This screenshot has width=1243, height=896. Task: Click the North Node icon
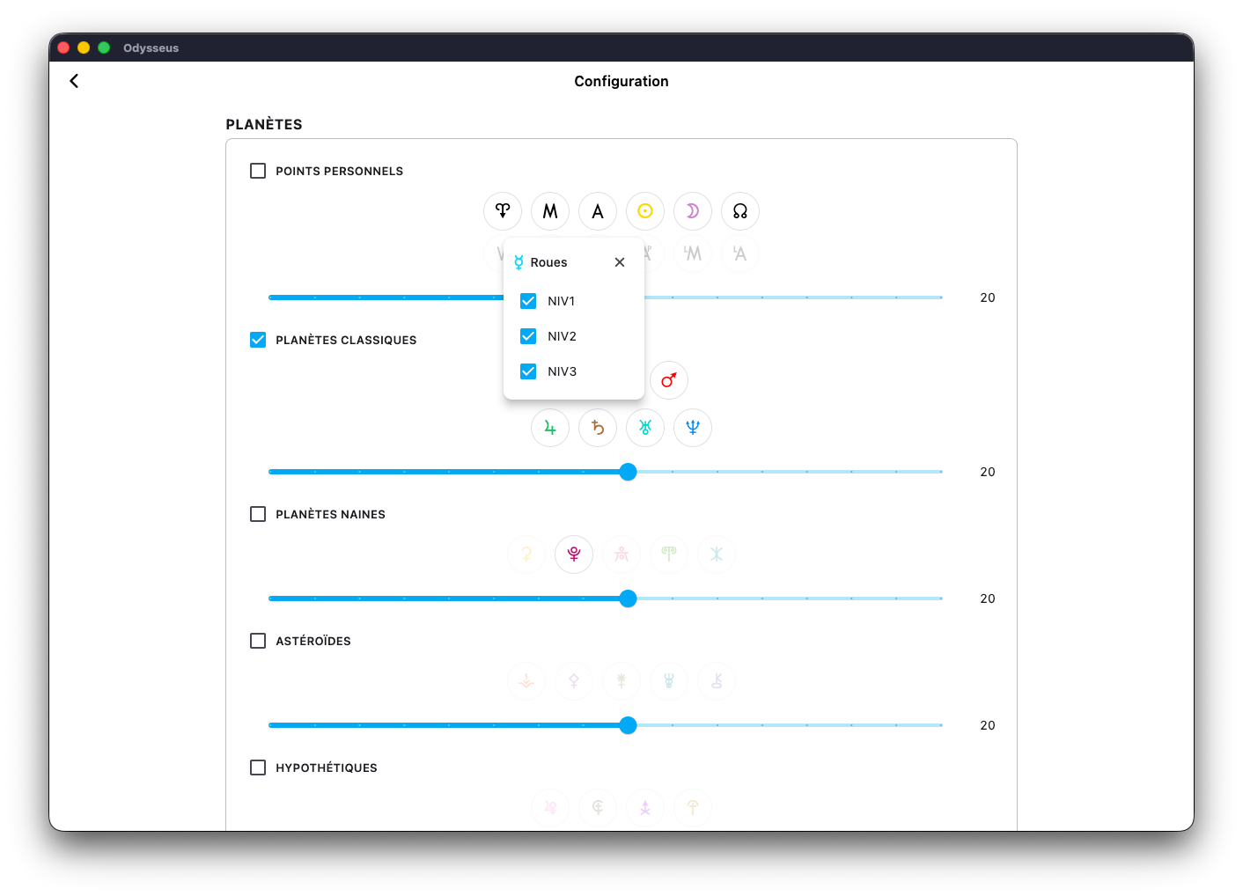(740, 211)
